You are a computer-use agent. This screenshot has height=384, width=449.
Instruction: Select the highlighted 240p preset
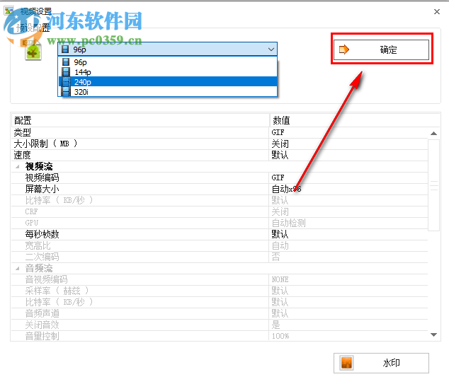pos(168,82)
